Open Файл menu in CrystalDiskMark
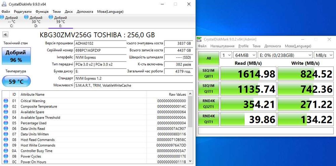The image size is (336, 166). 202,46
